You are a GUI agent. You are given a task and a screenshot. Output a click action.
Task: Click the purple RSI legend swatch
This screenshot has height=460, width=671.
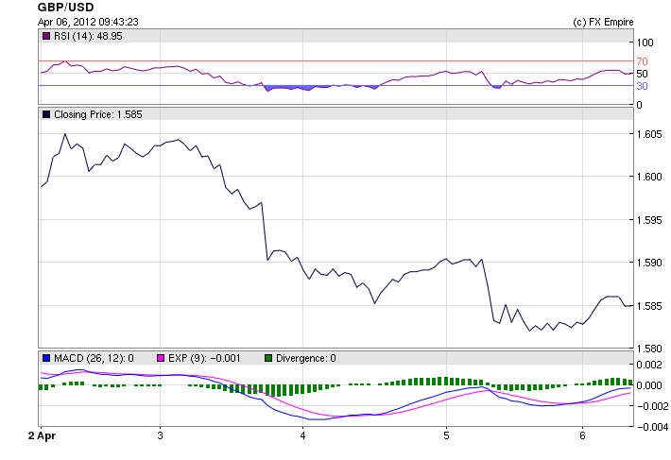click(x=46, y=36)
